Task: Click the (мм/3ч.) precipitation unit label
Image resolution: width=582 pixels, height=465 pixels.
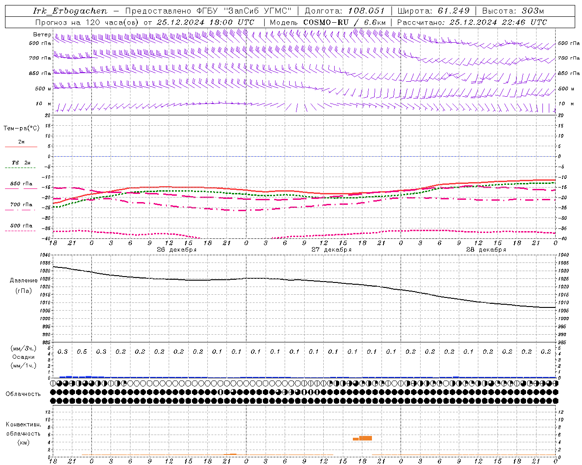Action: coord(24,348)
